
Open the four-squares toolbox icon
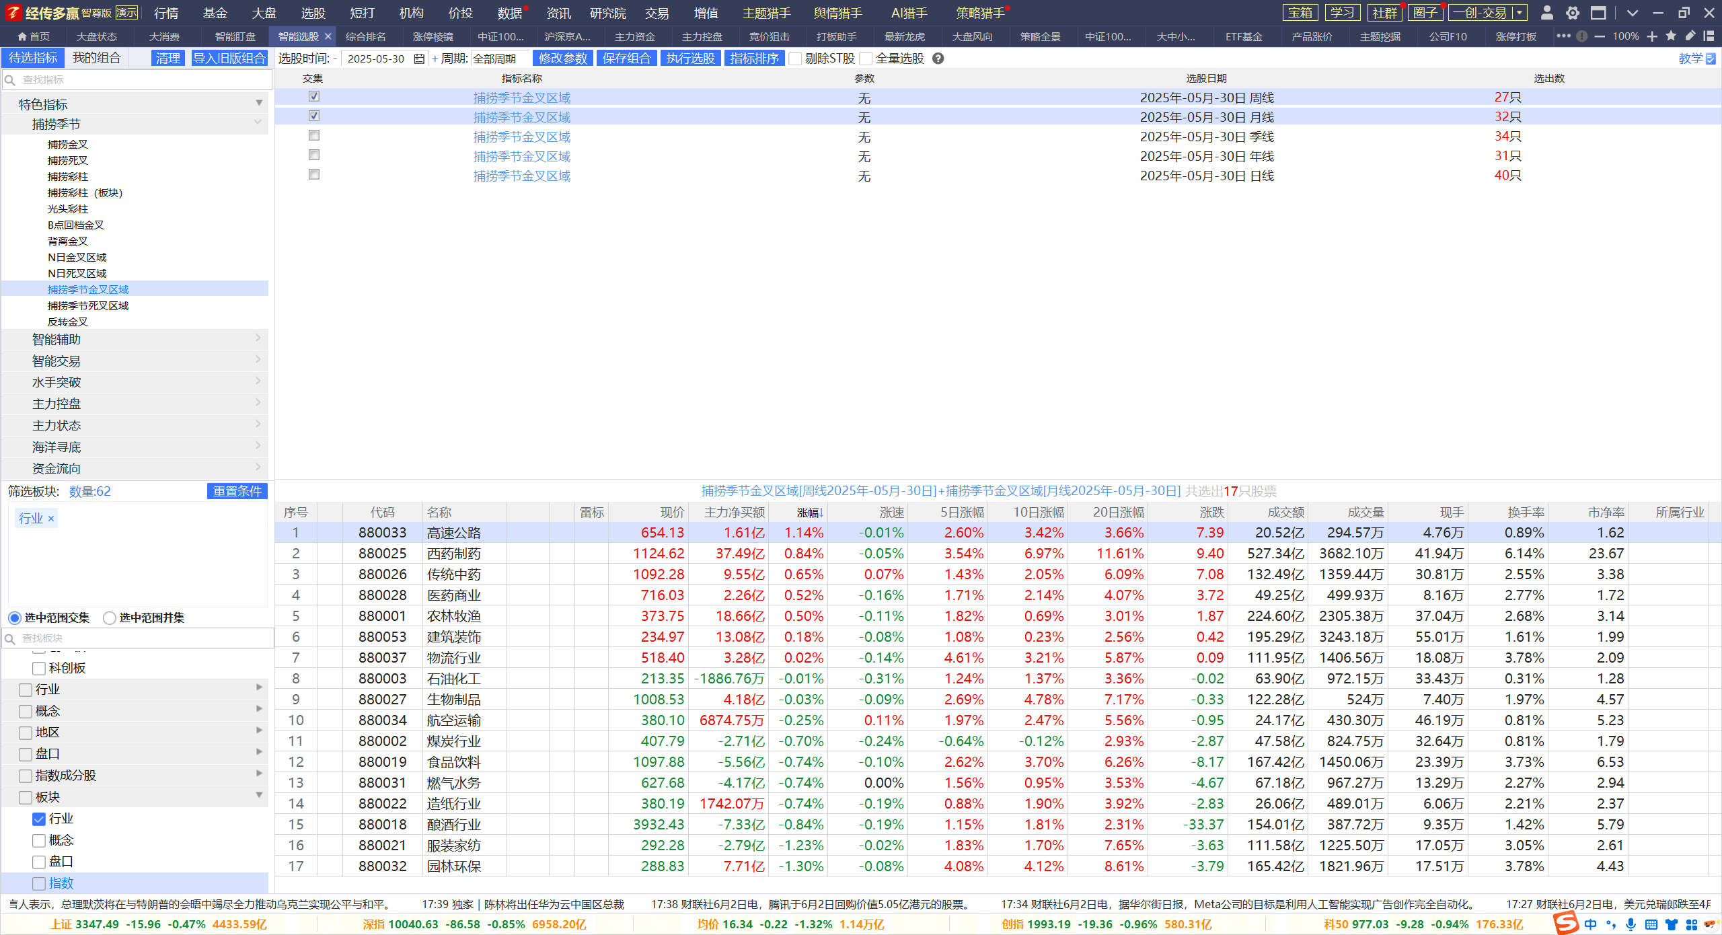(x=1691, y=925)
